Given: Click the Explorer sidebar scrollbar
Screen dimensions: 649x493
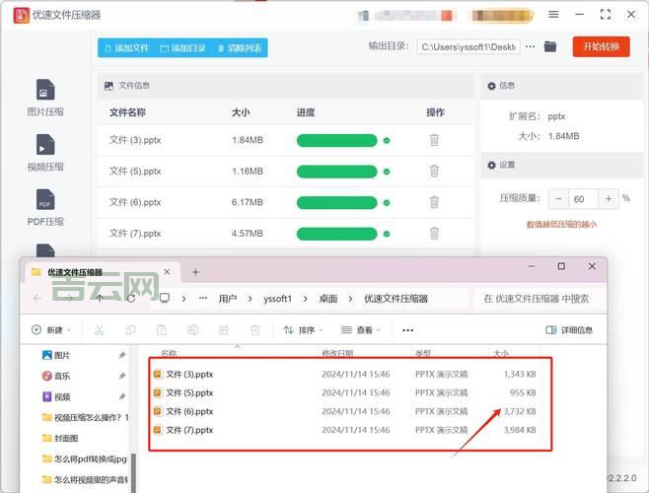Looking at the screenshot, I should 133,472.
